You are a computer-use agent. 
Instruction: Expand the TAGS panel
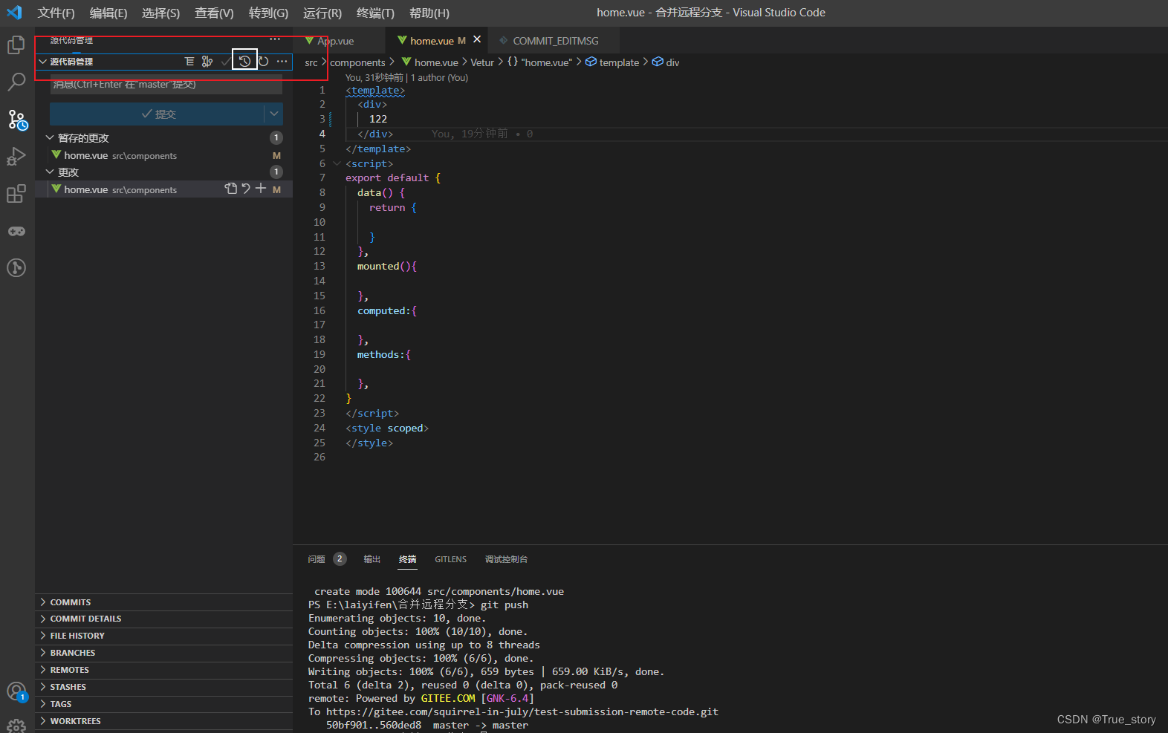point(163,704)
